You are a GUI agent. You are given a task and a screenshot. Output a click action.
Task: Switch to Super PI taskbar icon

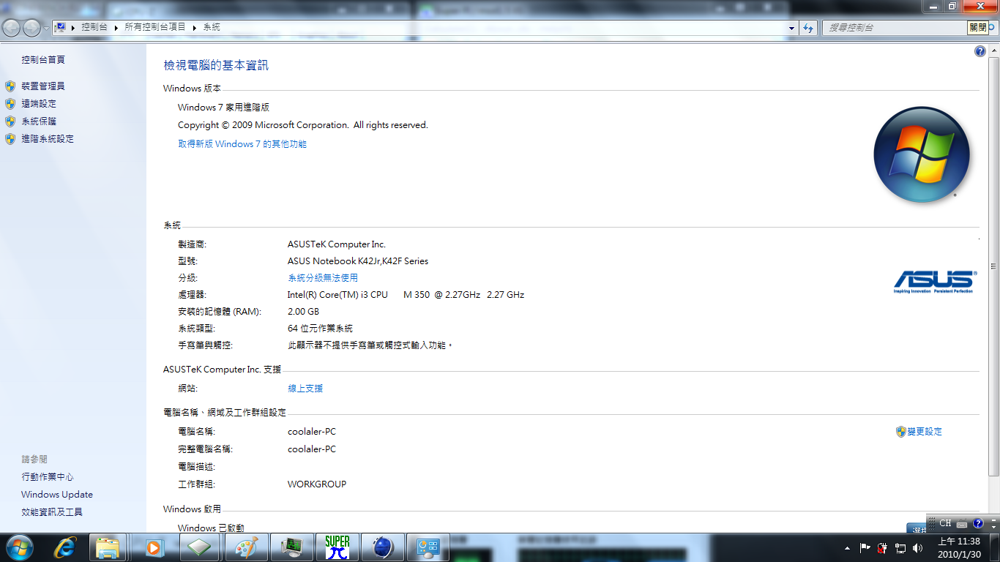tap(337, 547)
